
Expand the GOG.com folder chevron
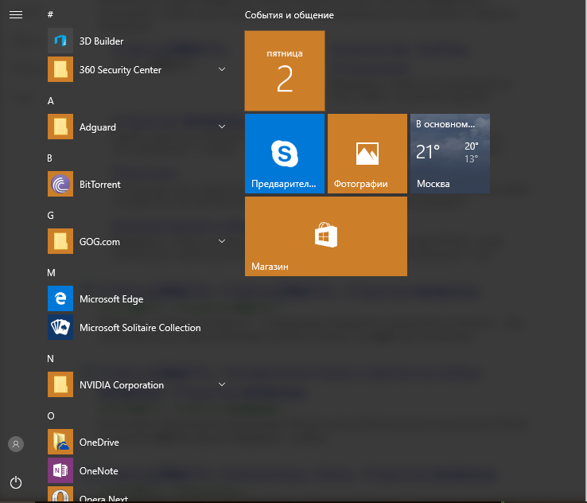(222, 241)
